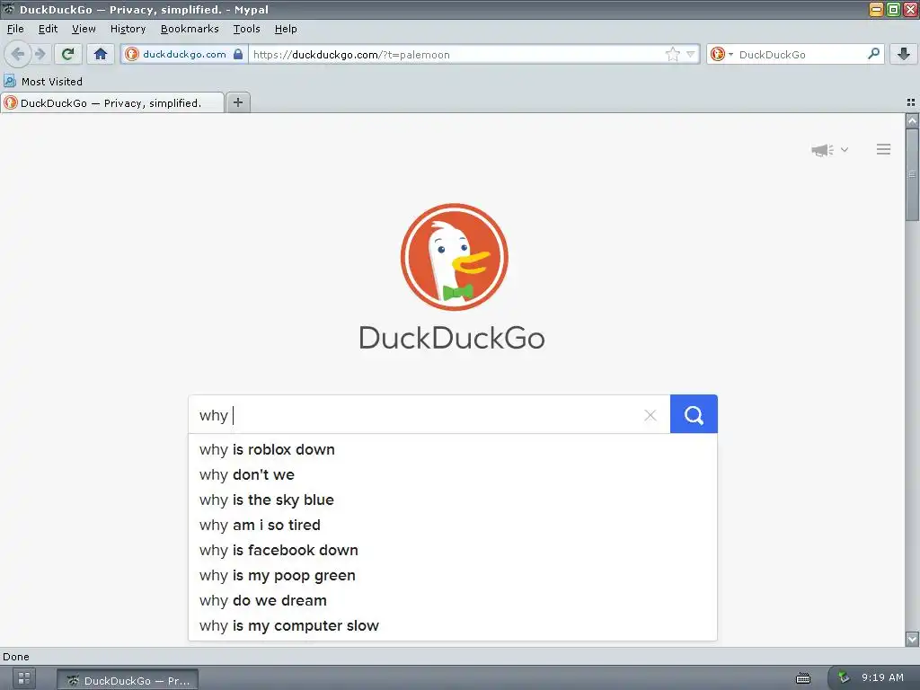The width and height of the screenshot is (920, 690).
Task: Select the DuckDuckGo taskbar window button
Action: pyautogui.click(x=128, y=680)
